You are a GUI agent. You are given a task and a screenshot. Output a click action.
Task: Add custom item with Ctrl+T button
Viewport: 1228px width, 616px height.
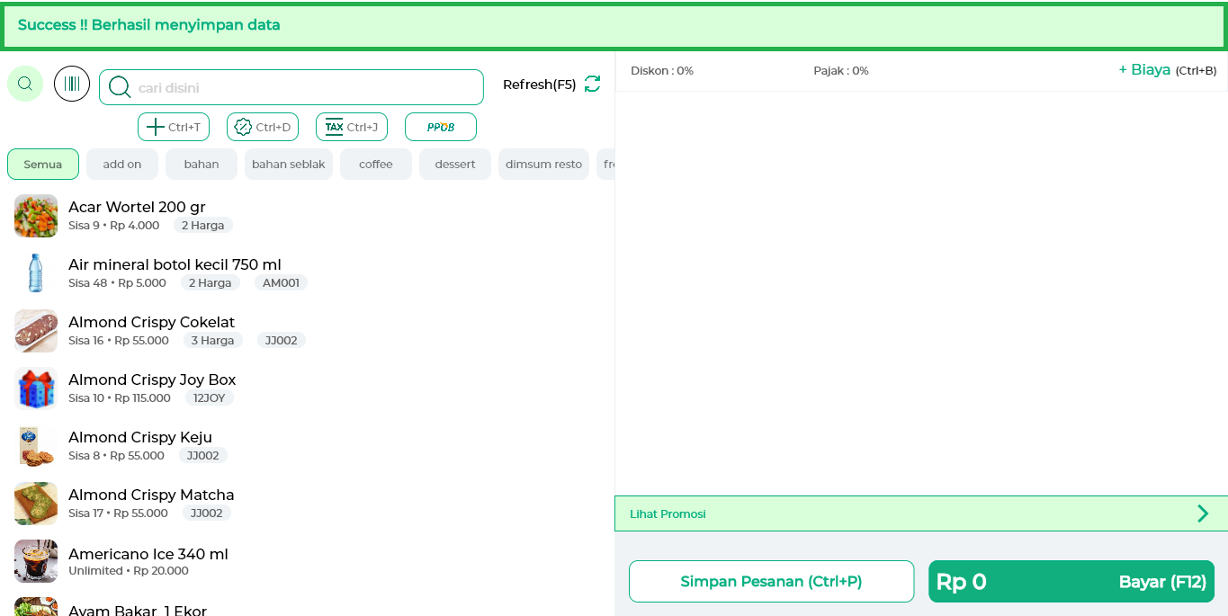tap(174, 127)
